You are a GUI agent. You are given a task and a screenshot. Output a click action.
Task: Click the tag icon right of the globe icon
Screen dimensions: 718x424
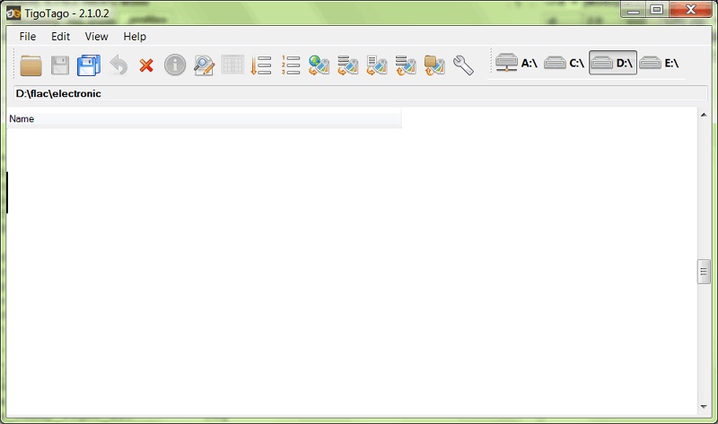pyautogui.click(x=347, y=65)
